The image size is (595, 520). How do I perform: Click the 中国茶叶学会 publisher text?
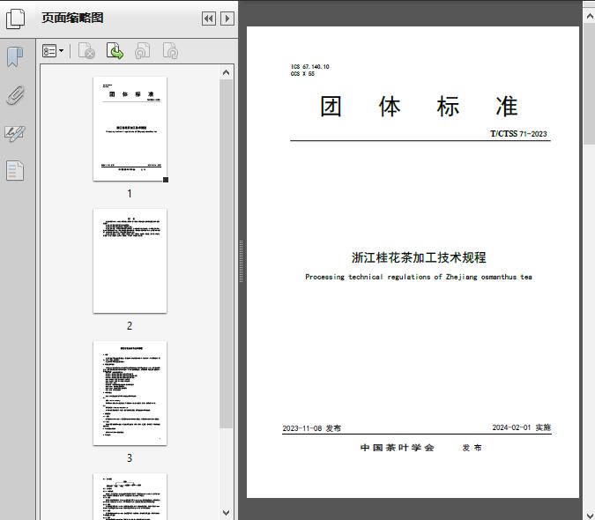[x=397, y=448]
